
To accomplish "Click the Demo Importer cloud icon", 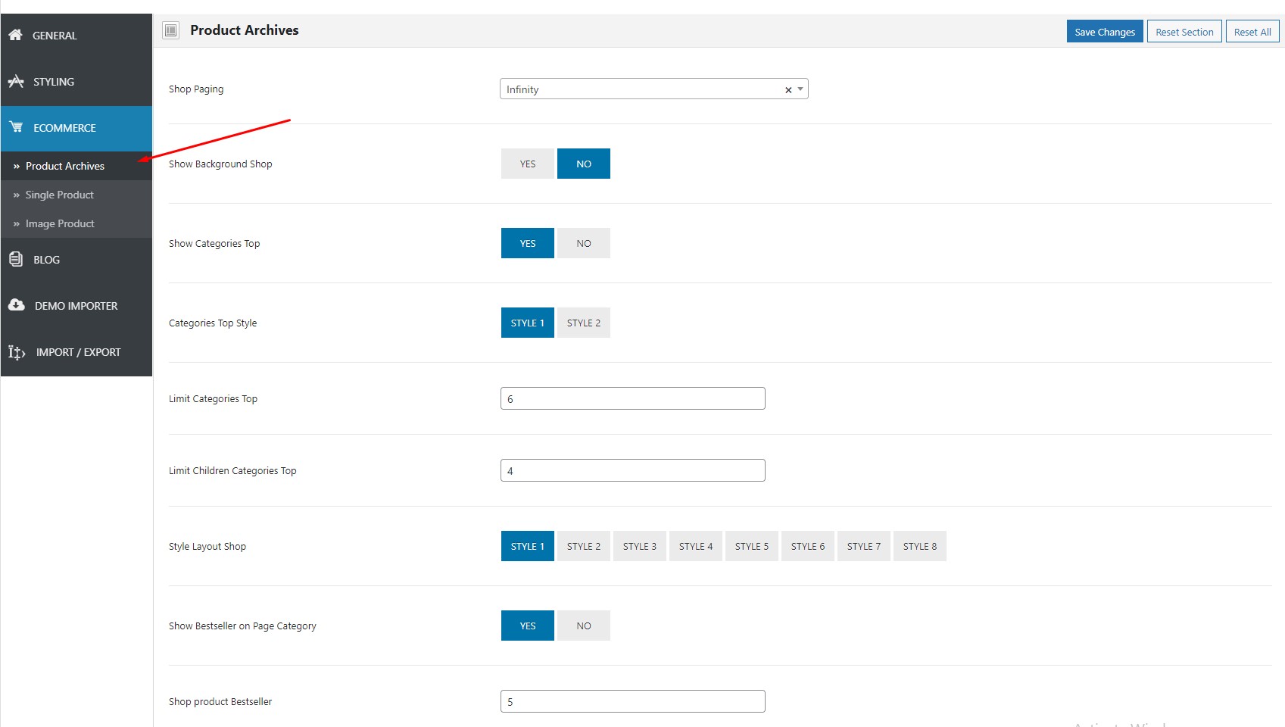I will point(17,305).
